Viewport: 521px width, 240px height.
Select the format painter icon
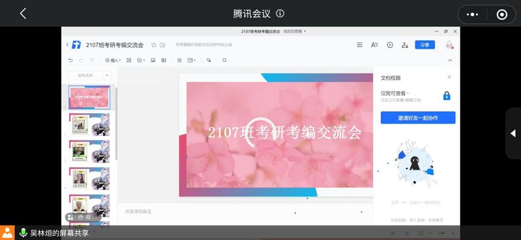pos(92,60)
